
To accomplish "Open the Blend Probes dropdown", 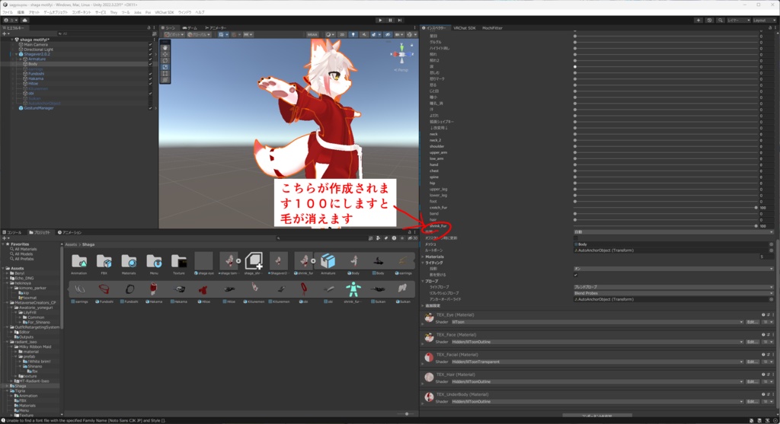I will tap(673, 293).
